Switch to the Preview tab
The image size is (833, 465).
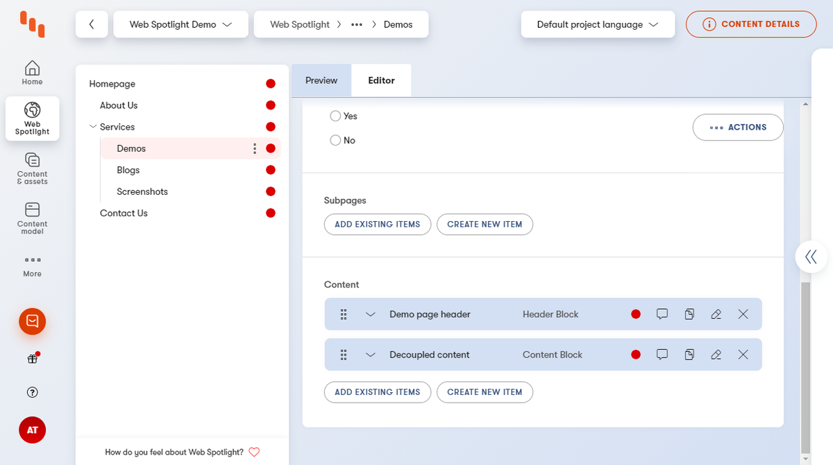click(x=321, y=80)
